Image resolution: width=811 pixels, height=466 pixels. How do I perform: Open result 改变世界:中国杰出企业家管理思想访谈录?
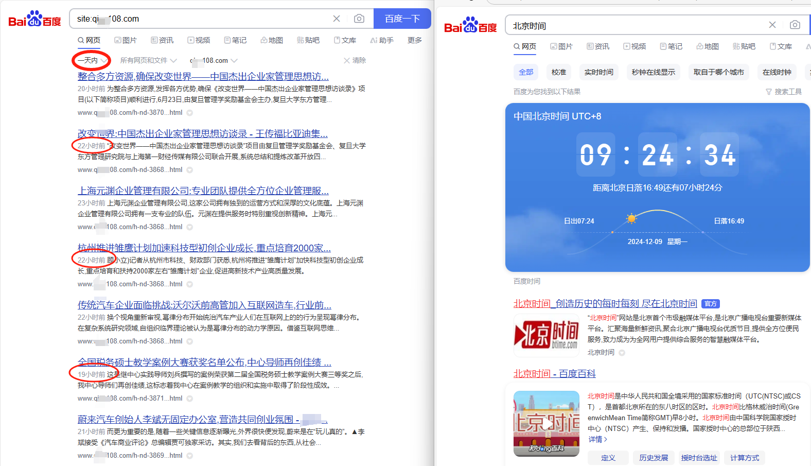[x=203, y=133]
